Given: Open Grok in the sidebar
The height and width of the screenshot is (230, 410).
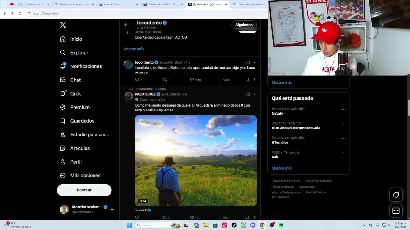Looking at the screenshot, I should click(x=70, y=94).
